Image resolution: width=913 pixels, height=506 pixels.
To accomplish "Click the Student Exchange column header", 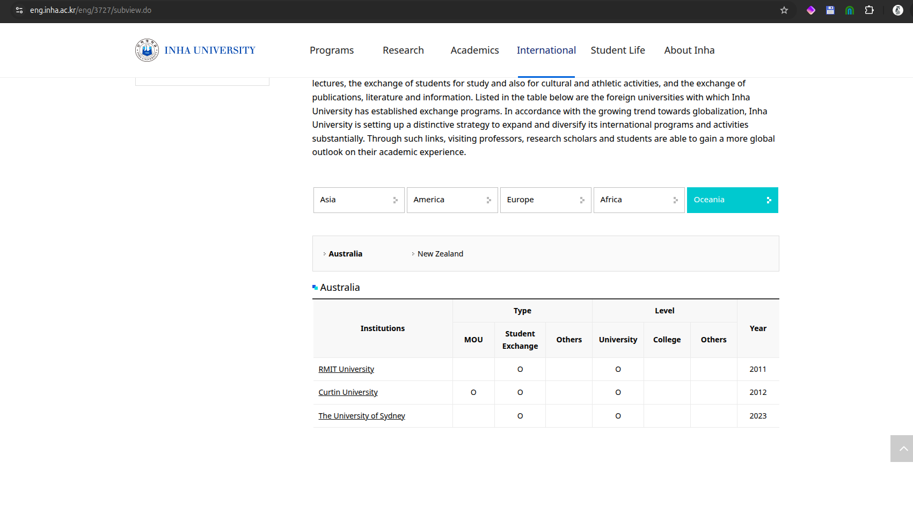I will (520, 340).
